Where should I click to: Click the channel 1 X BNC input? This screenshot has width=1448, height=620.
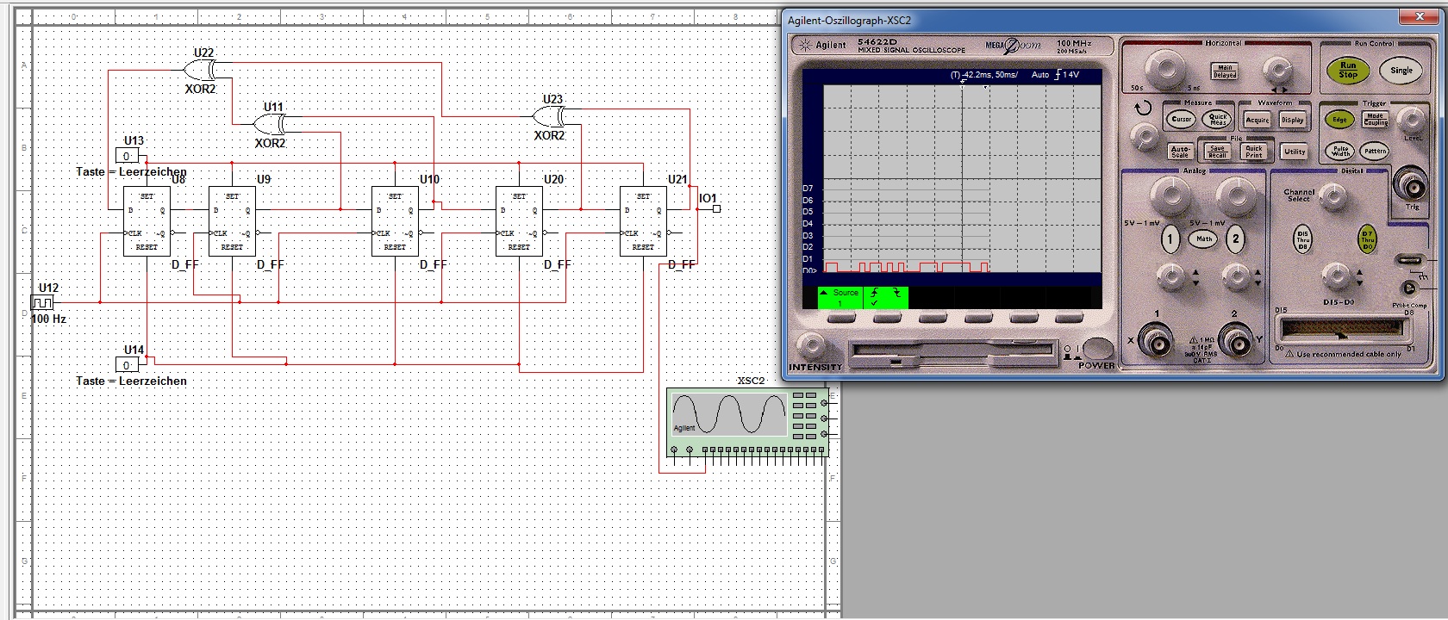[x=1155, y=341]
